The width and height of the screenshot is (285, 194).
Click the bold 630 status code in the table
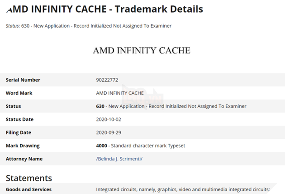(x=100, y=106)
